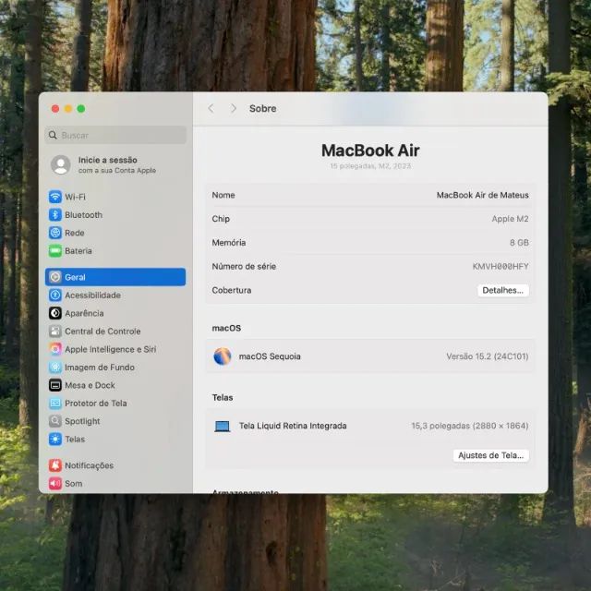Click the Cobertura row label
Image resolution: width=591 pixels, height=591 pixels.
[x=232, y=290]
